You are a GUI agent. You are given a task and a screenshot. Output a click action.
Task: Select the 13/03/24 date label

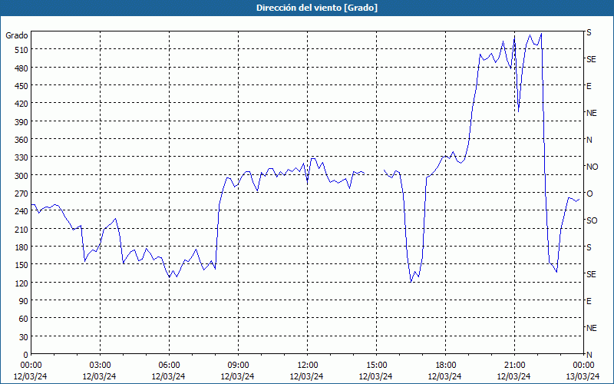coord(583,376)
